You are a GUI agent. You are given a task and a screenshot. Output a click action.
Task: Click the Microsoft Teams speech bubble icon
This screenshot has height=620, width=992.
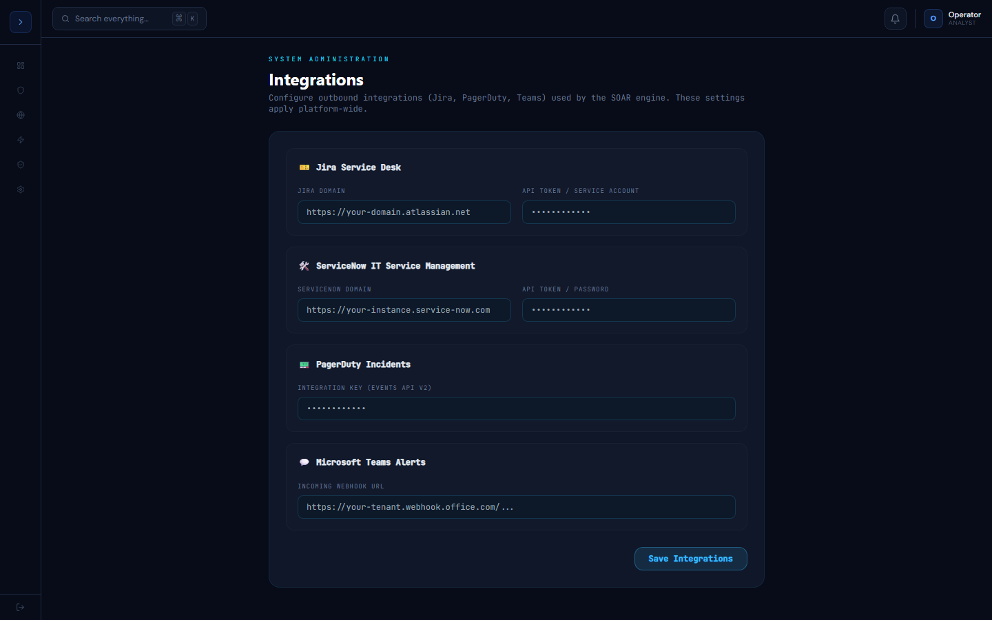click(x=304, y=462)
